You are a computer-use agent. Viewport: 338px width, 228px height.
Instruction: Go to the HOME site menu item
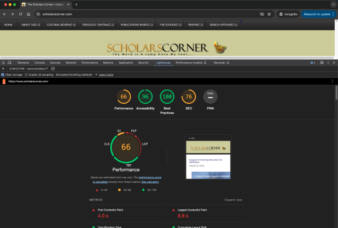(8, 25)
